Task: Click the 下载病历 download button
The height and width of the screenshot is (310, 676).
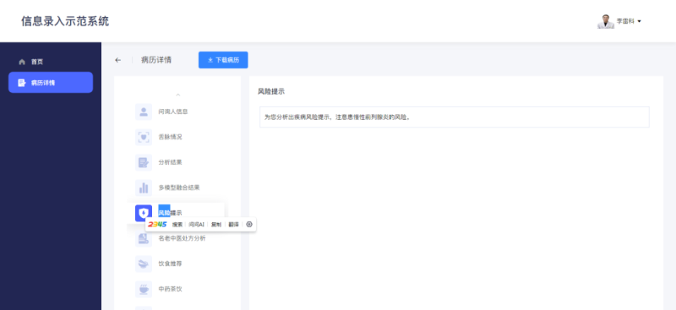Action: [x=223, y=60]
